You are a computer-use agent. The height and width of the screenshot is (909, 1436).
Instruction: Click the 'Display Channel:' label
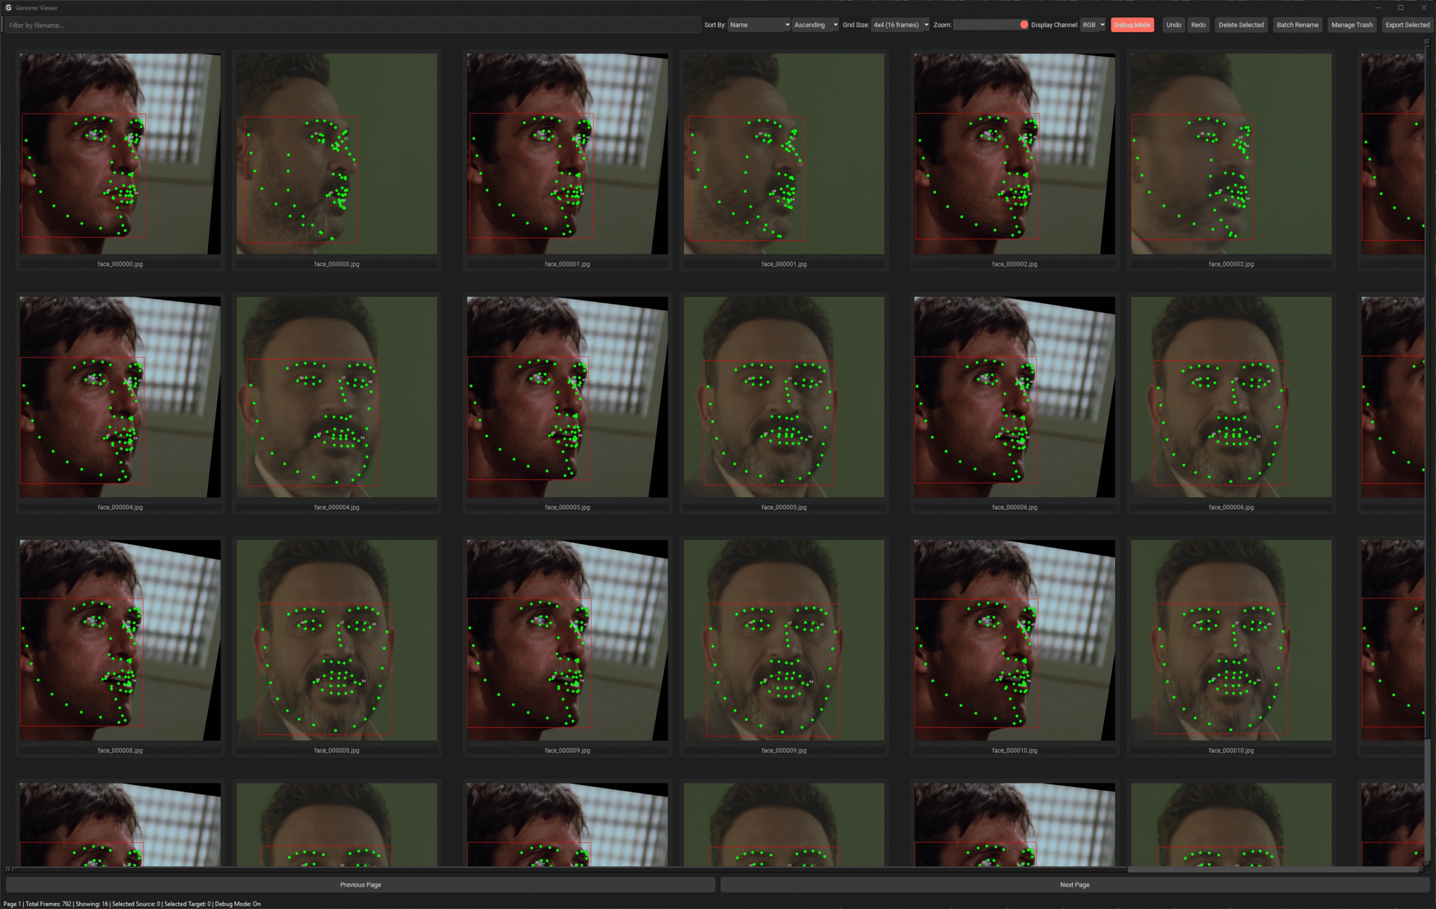click(x=1054, y=25)
